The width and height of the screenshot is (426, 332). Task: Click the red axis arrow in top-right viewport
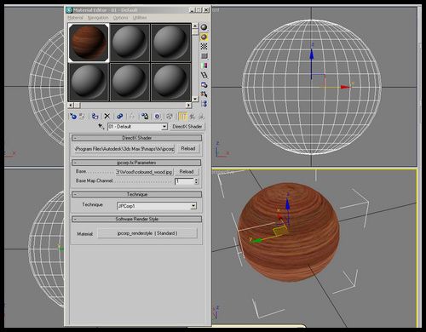345,87
